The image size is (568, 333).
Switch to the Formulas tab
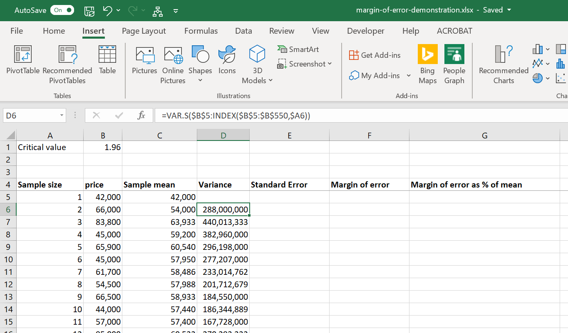[201, 31]
